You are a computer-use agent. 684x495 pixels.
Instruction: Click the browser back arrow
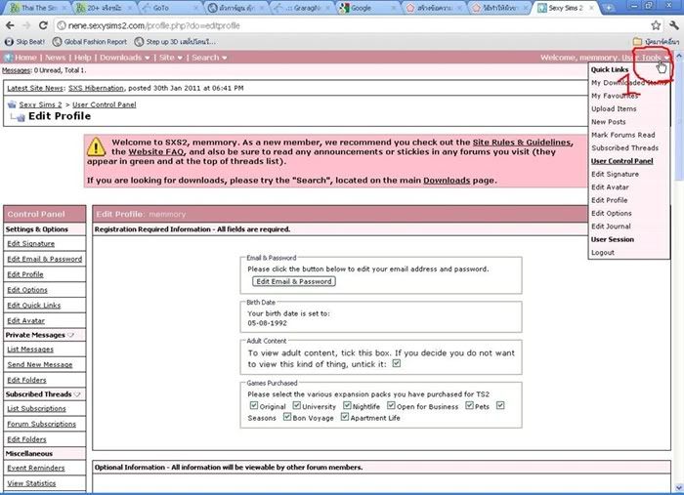coord(10,25)
